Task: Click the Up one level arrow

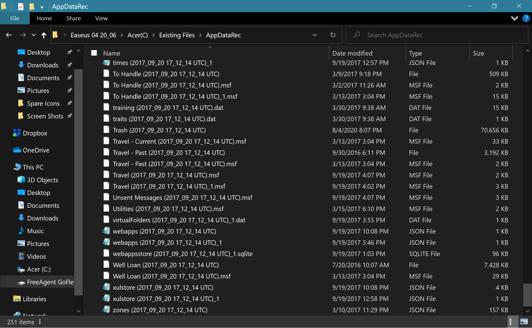Action: 44,35
